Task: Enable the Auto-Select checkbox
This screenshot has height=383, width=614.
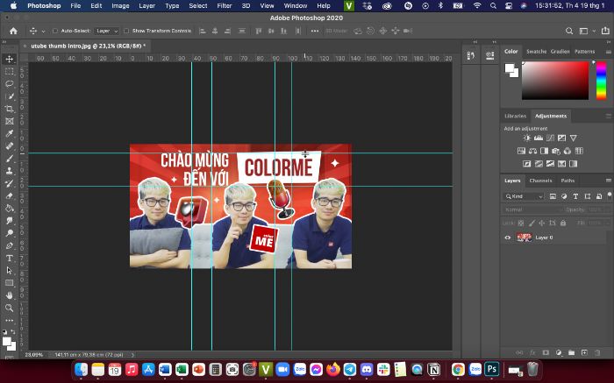Action: coord(55,31)
